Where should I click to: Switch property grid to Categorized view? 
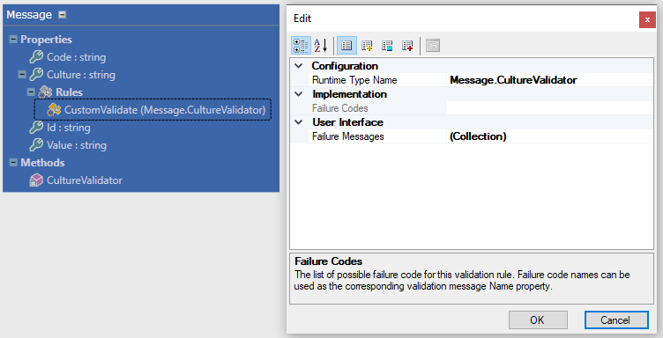(x=301, y=46)
